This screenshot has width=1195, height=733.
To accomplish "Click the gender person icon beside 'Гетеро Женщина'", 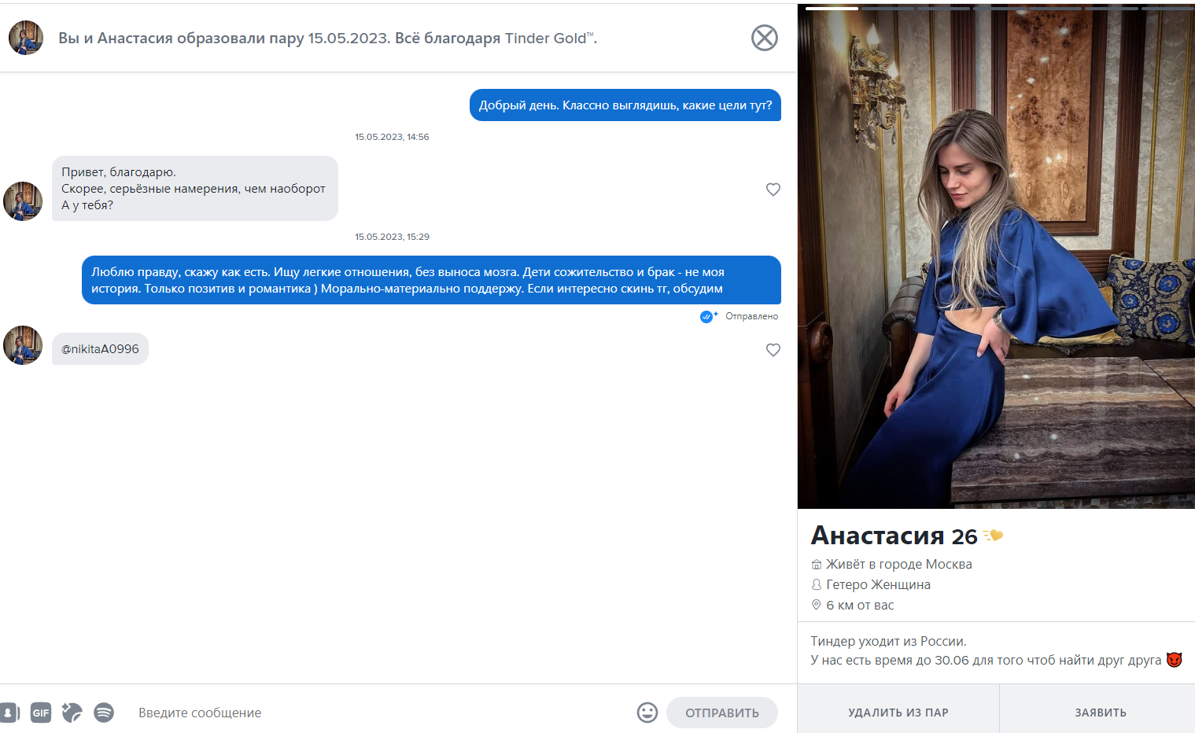I will (817, 584).
